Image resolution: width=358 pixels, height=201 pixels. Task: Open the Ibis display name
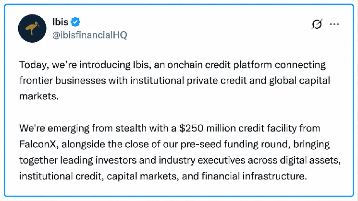tap(60, 22)
